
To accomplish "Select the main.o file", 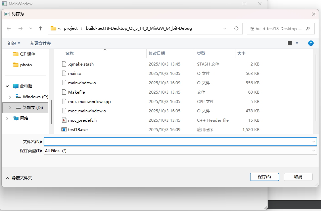I will [x=75, y=73].
